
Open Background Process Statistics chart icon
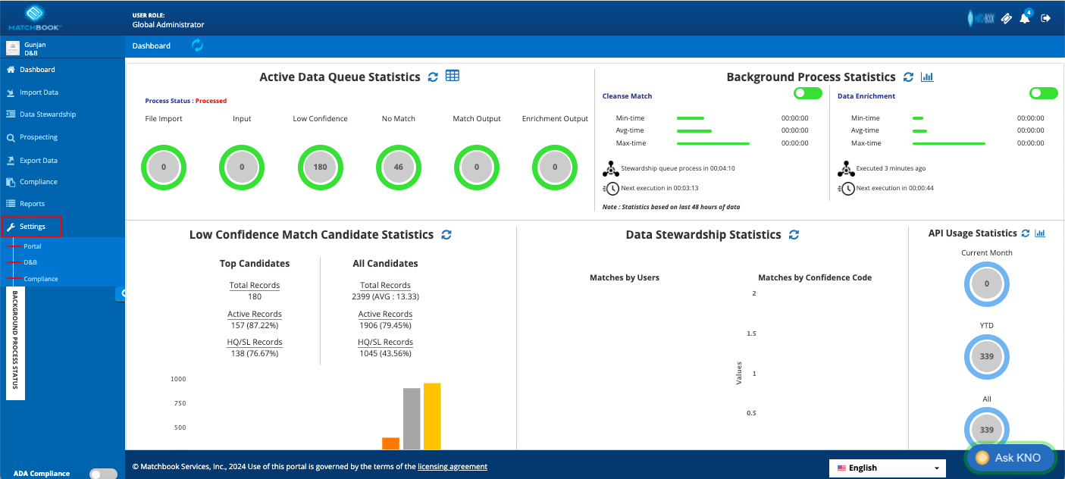926,77
